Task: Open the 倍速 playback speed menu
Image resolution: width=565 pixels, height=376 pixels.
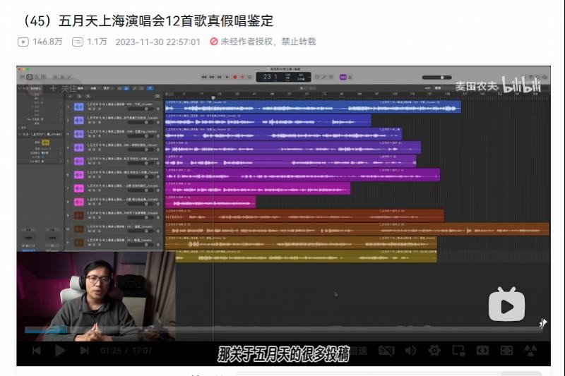Action: (x=359, y=351)
